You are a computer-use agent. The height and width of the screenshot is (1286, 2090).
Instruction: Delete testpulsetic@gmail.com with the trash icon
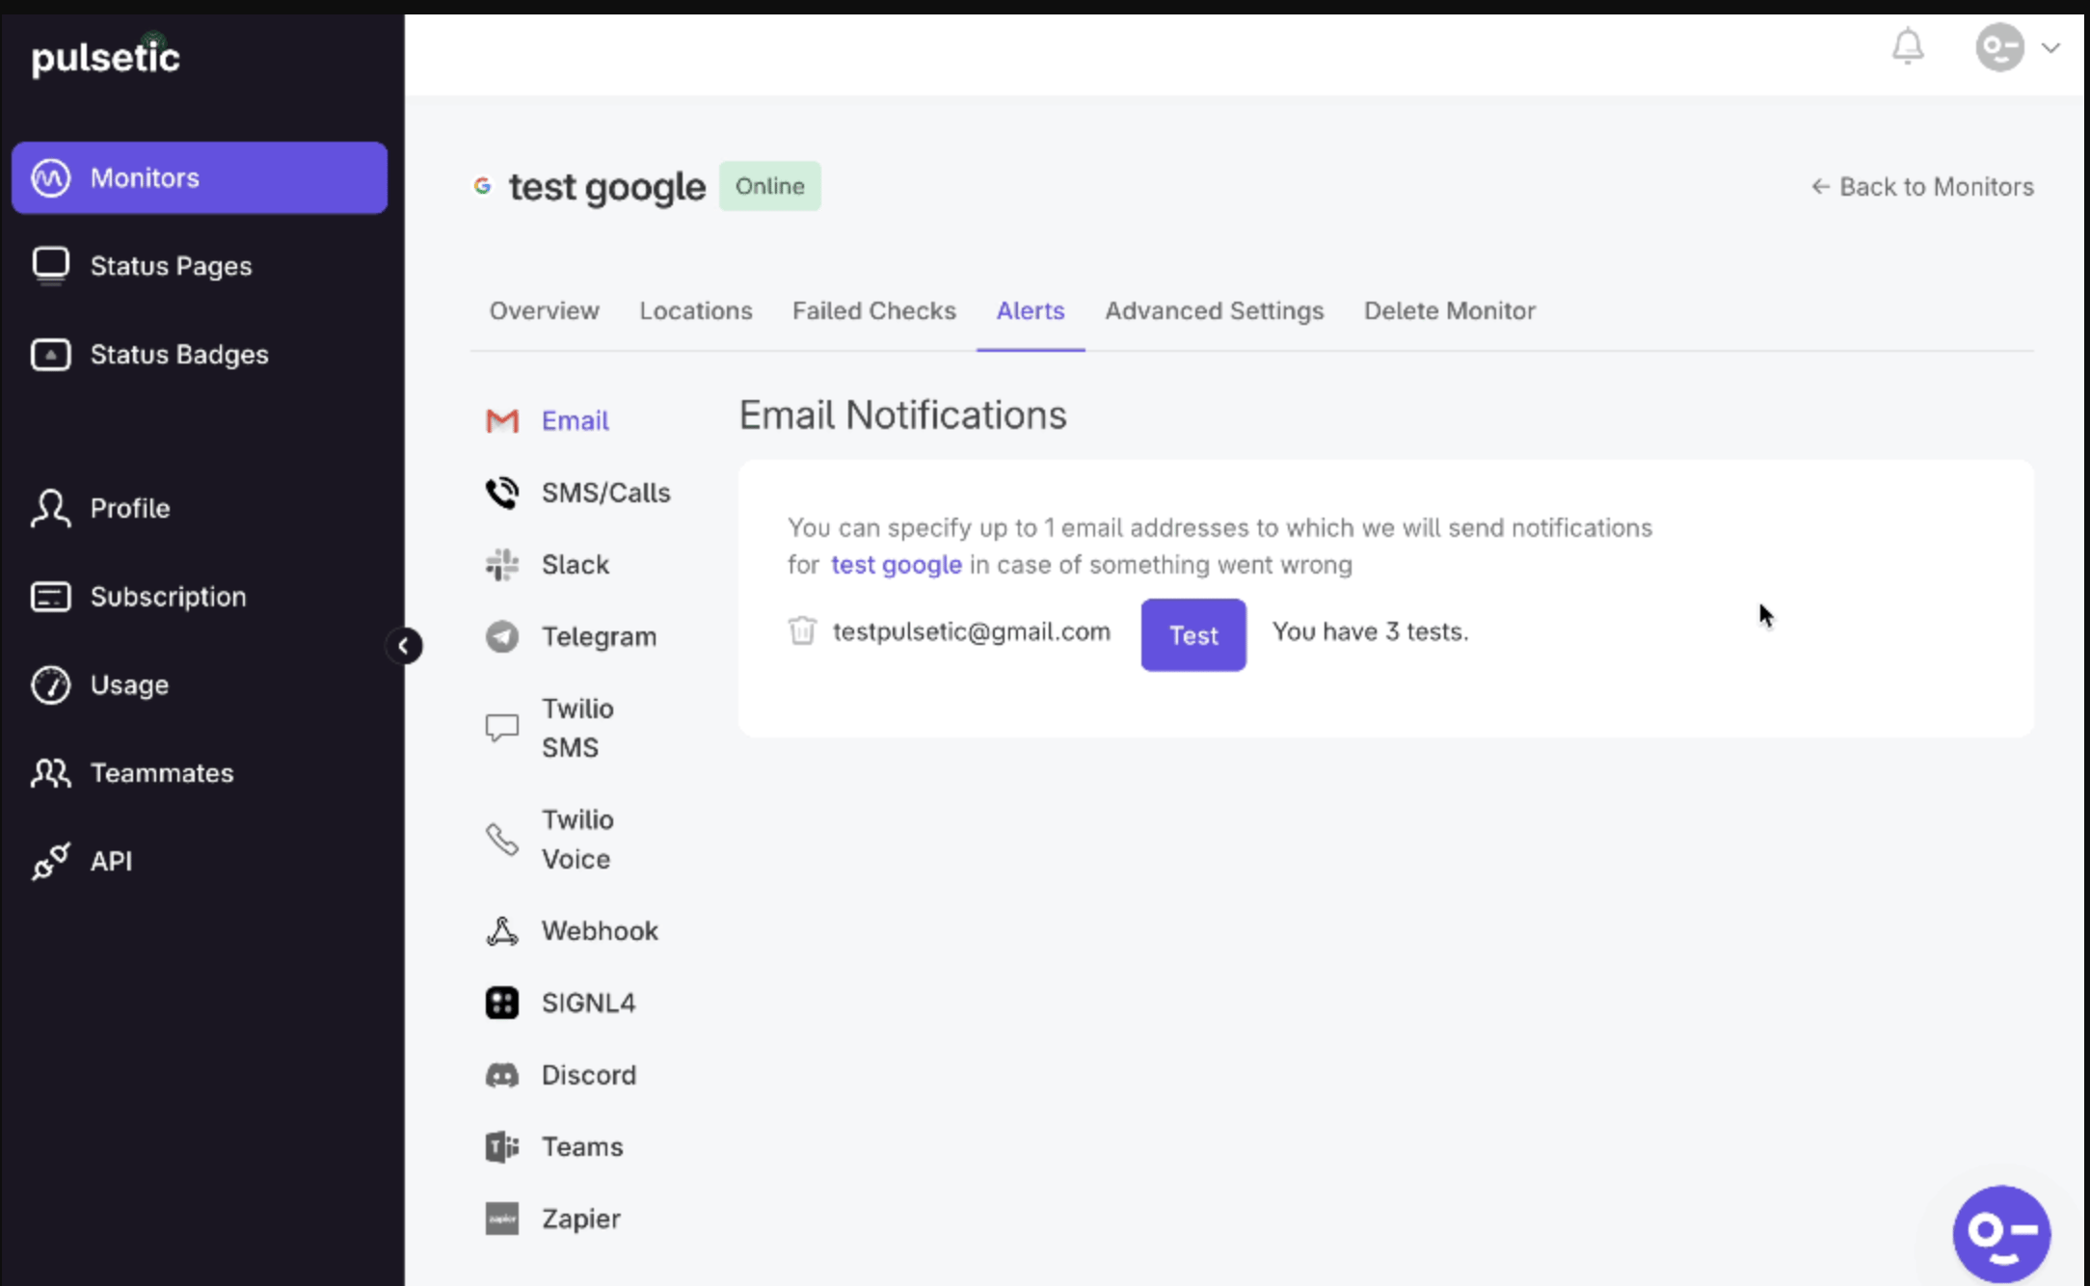tap(802, 630)
